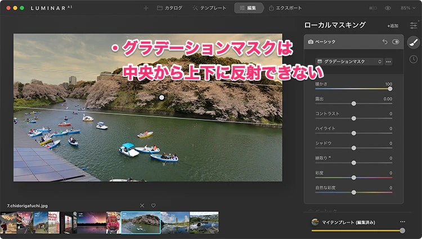Viewport: 422px width, 239px height.
Task: Toggle the eye preview icon in top bar
Action: click(388, 8)
